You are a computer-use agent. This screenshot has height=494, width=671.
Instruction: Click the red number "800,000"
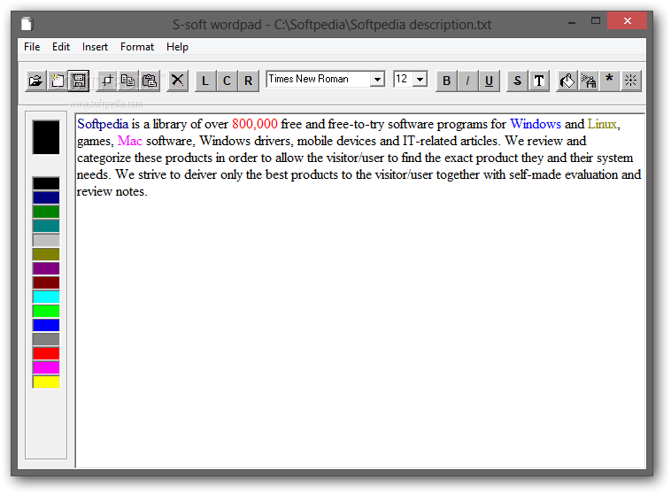(255, 124)
